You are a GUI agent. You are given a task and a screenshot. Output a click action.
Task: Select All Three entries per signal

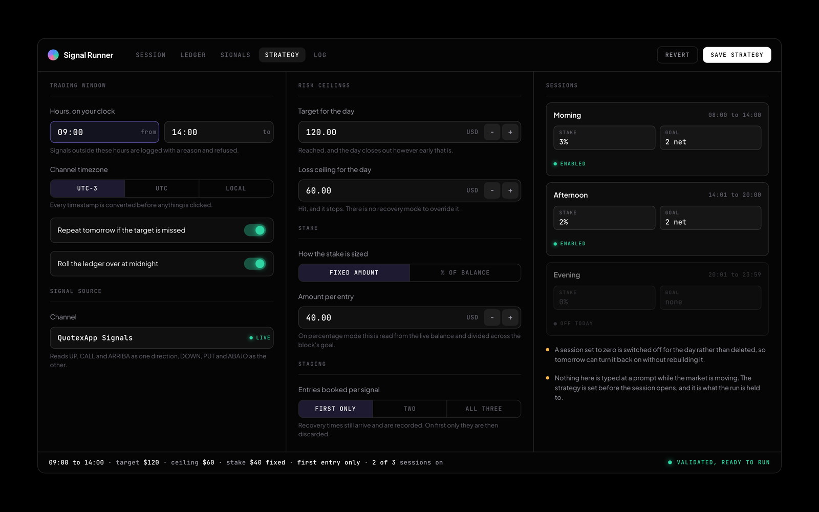pos(484,409)
